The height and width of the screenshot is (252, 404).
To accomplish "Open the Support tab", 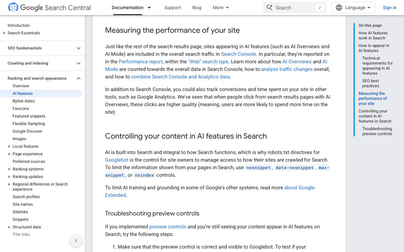I will click(173, 8).
